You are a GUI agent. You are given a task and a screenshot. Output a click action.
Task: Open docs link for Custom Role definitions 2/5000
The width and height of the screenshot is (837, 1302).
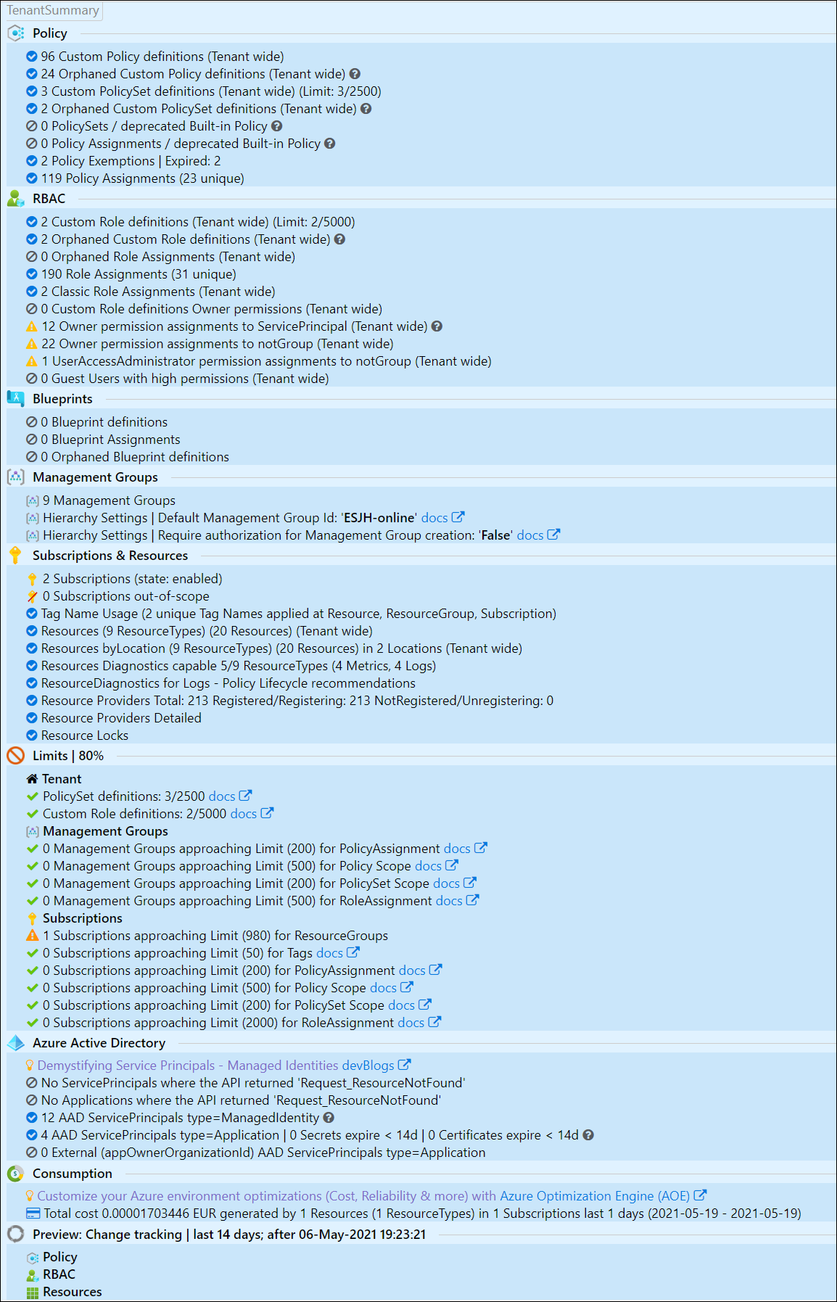point(244,814)
